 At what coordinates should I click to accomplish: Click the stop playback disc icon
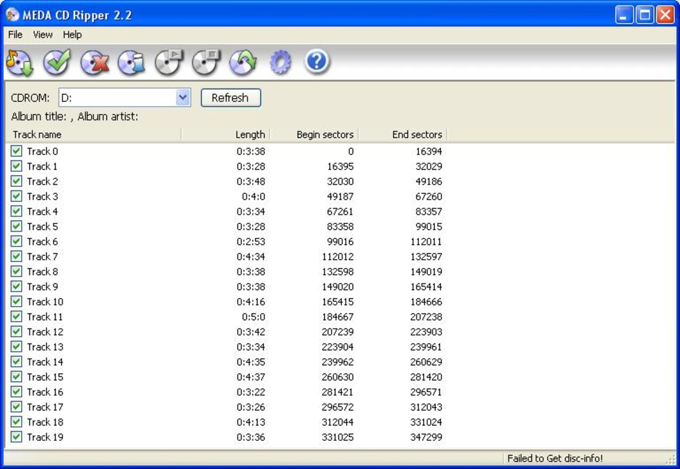[206, 62]
